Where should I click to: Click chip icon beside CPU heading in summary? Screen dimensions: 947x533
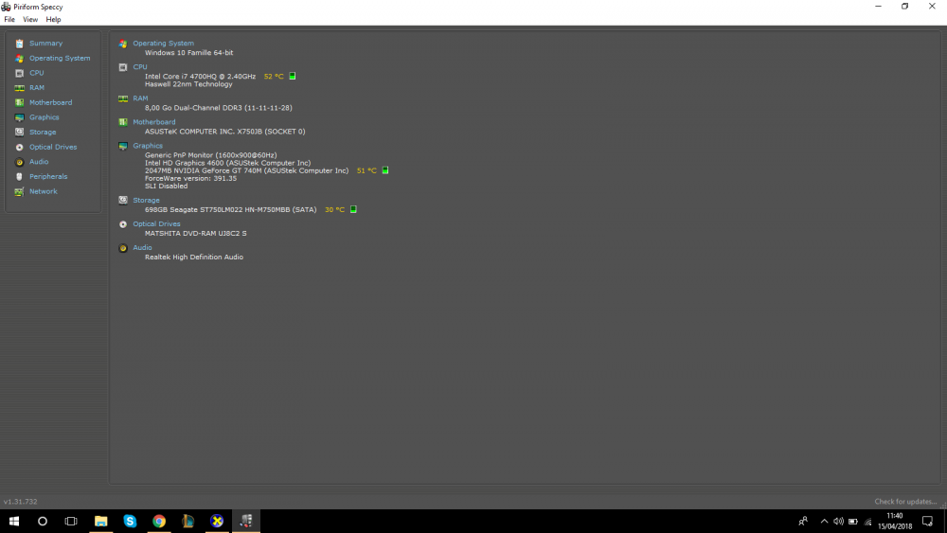123,67
